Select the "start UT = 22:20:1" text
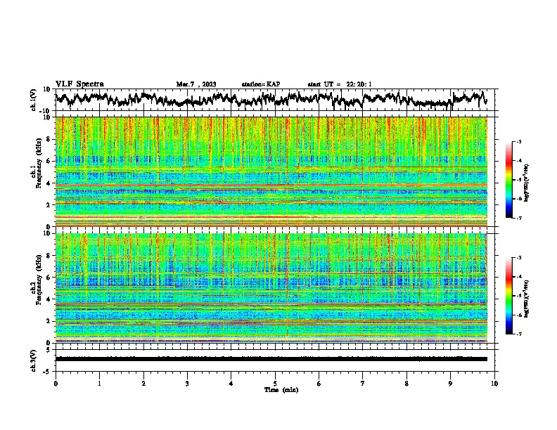 pos(340,84)
